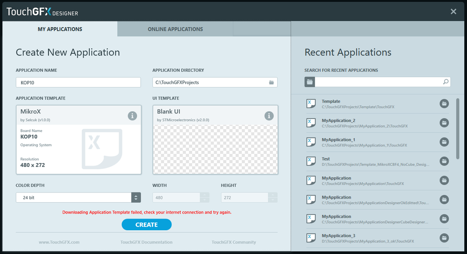Open folder for MyApplicationDesignerOkEditted entry
This screenshot has height=254, width=467.
click(444, 199)
